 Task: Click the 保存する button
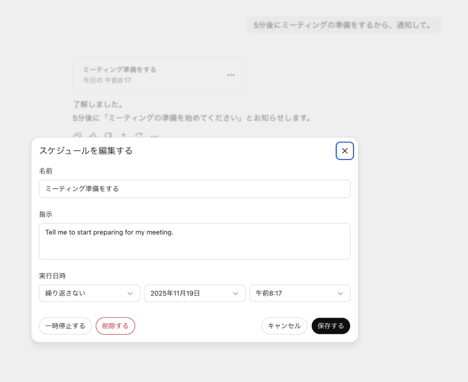click(x=330, y=326)
